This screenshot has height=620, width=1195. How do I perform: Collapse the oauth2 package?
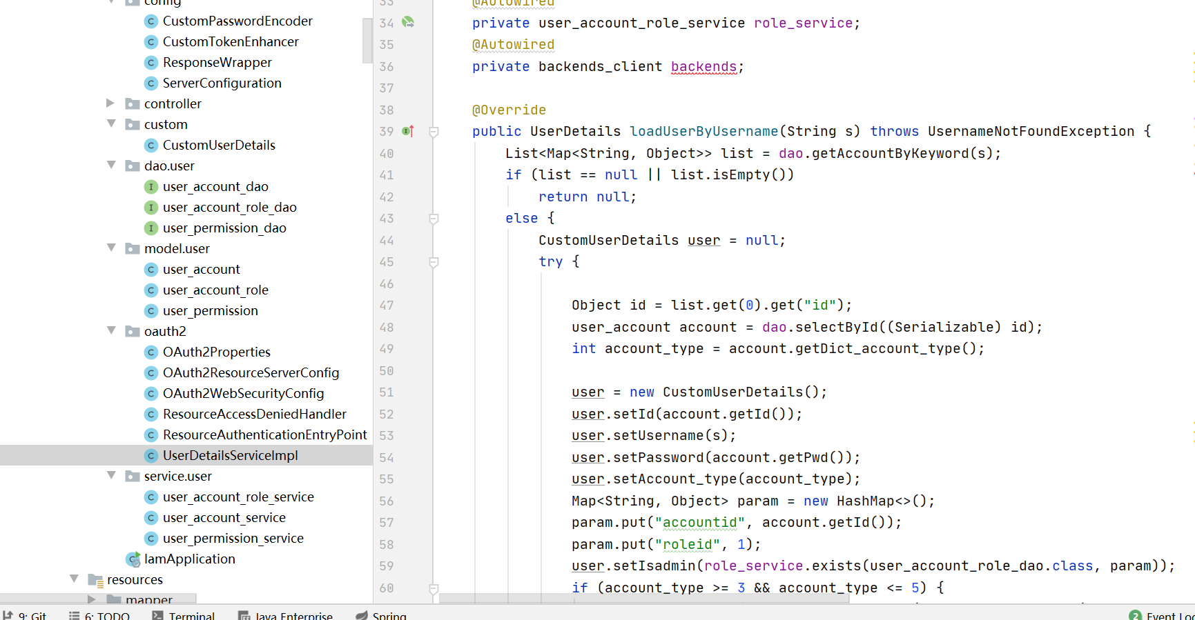(x=111, y=331)
